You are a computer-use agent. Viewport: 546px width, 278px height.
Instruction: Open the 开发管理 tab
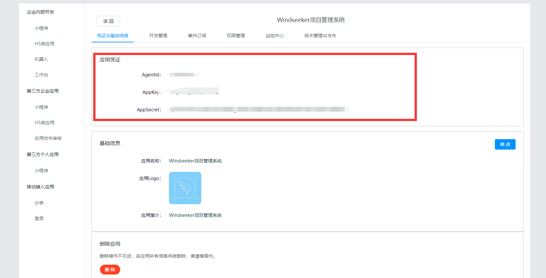coord(158,36)
